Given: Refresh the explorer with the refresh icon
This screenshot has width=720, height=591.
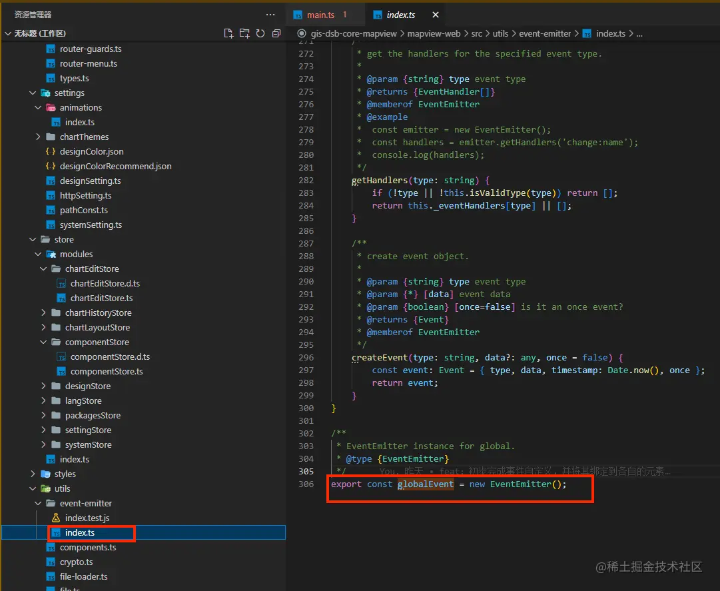Looking at the screenshot, I should 260,33.
